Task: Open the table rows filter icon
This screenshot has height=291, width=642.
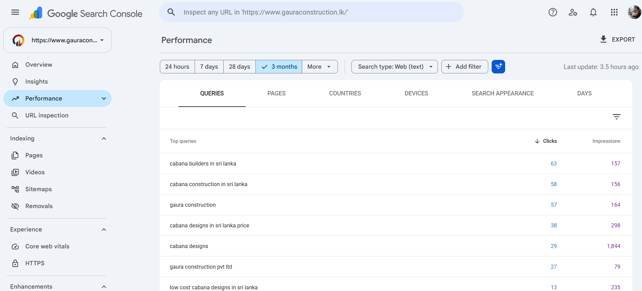Action: click(617, 117)
